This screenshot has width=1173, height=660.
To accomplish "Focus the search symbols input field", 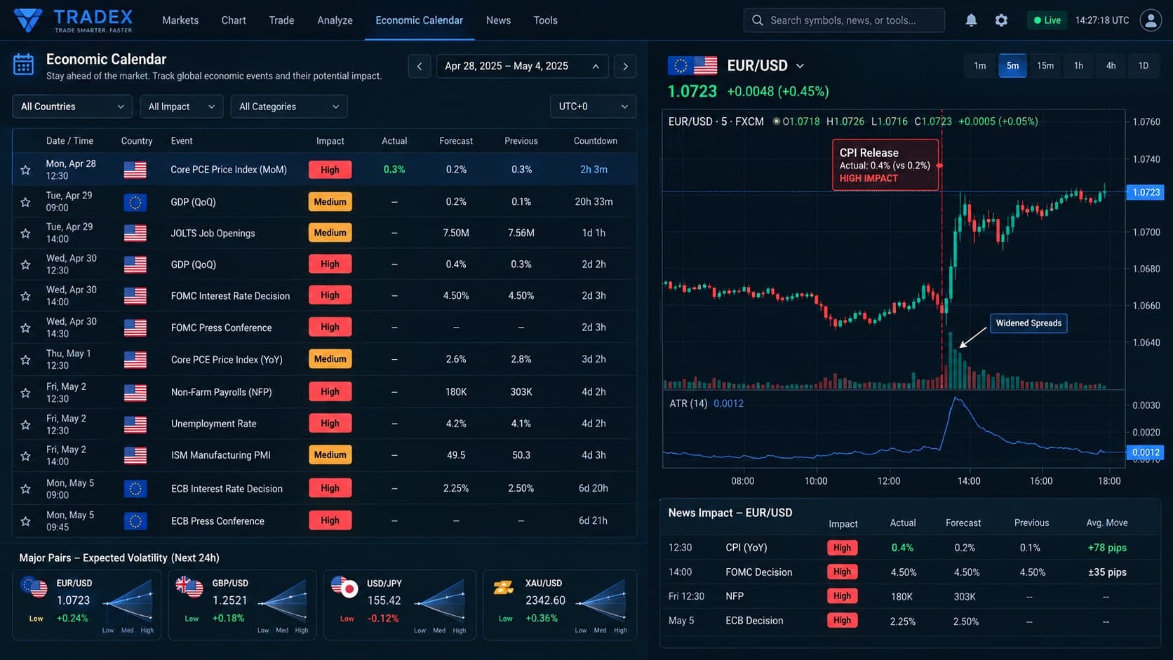I will click(844, 20).
